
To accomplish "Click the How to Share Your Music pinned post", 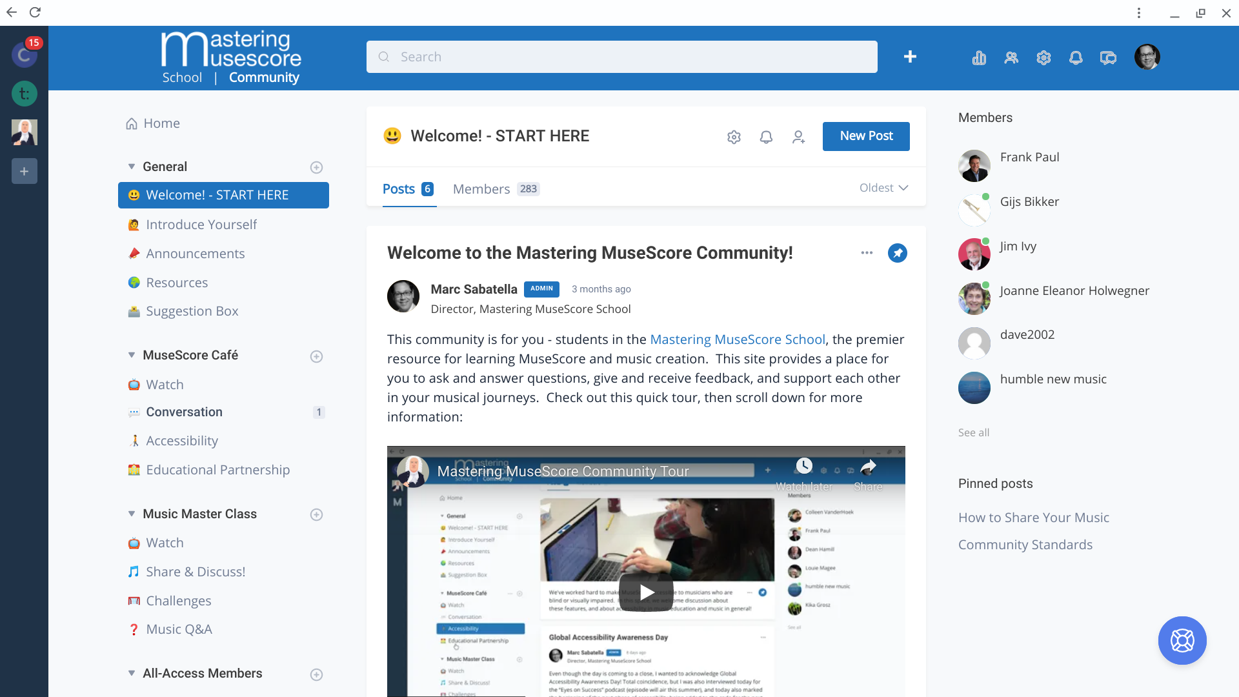I will click(x=1033, y=518).
